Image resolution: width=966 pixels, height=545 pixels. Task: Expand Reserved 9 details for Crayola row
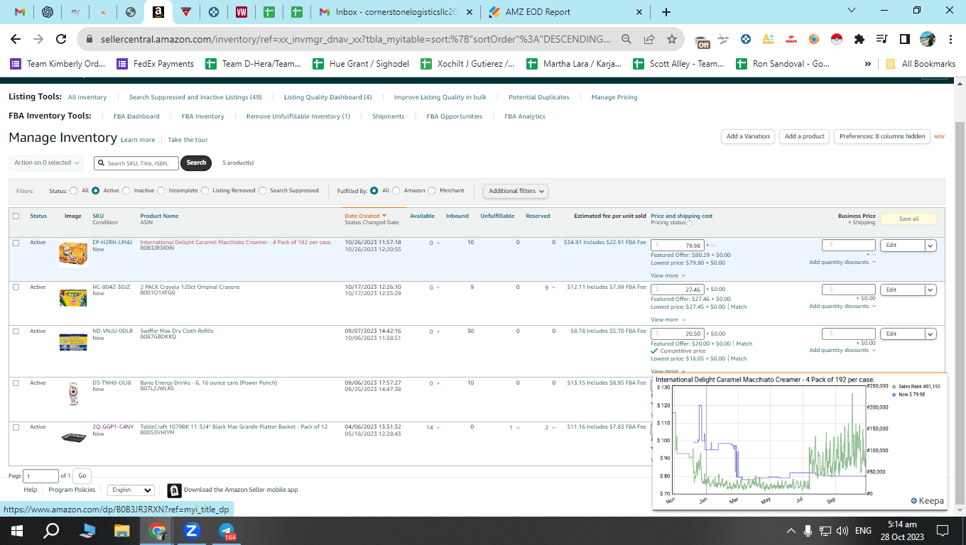coord(551,287)
